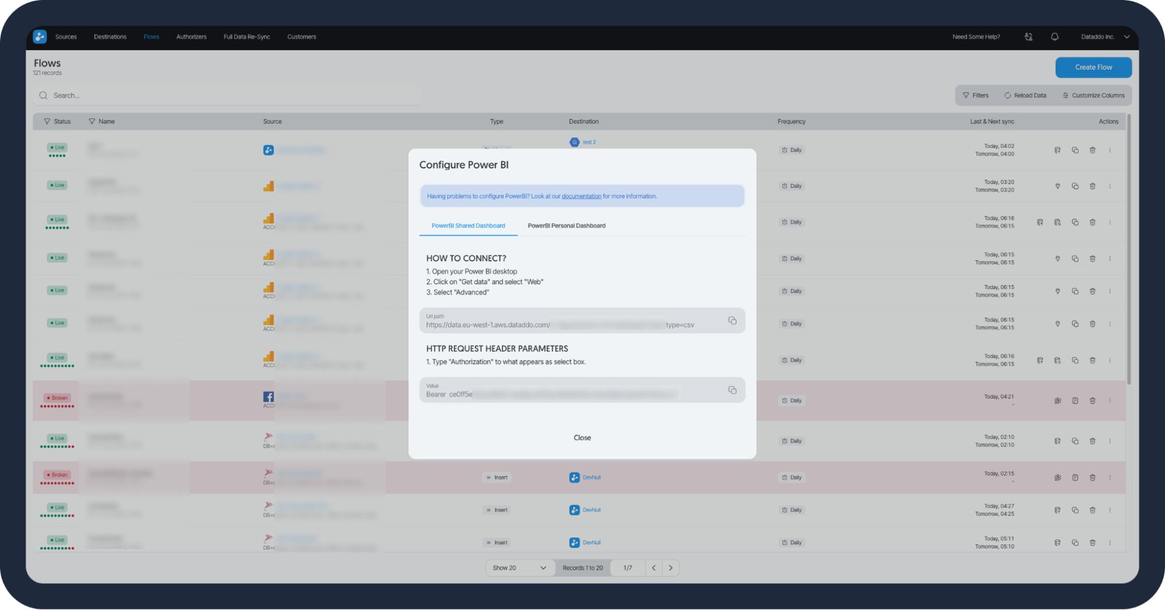Open more actions for Today 02:10 row
This screenshot has width=1165, height=610.
[1110, 441]
